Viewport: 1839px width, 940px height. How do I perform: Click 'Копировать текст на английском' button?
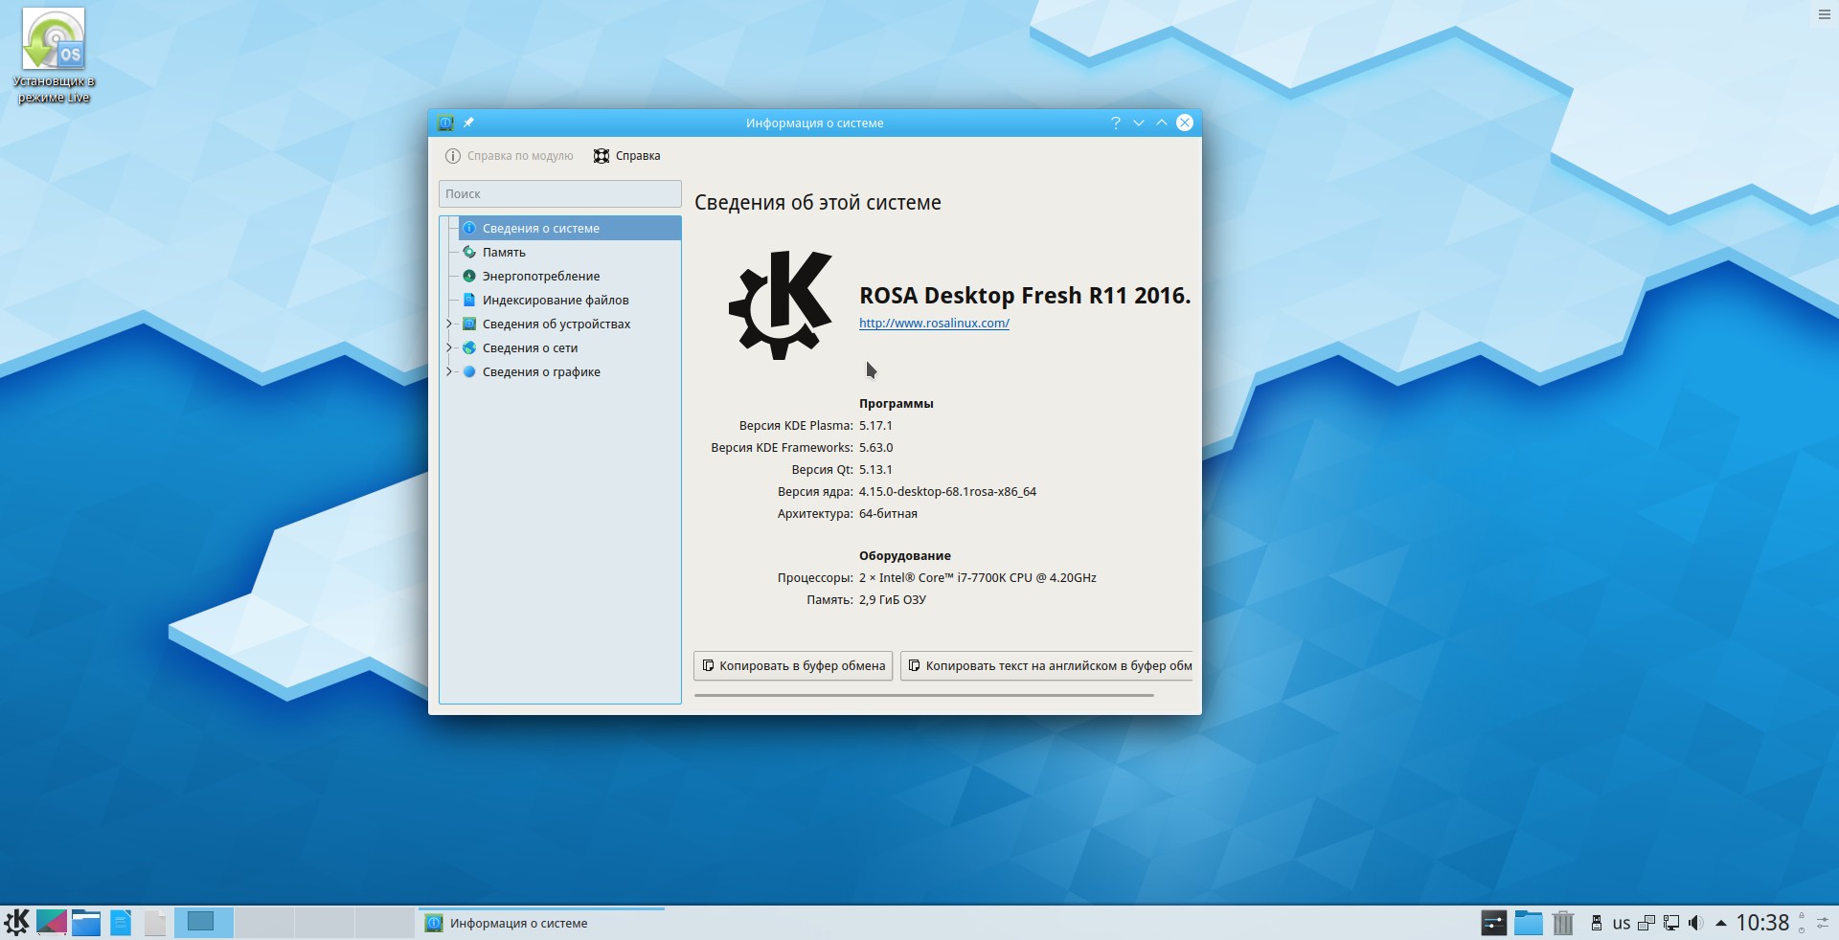tap(1047, 665)
